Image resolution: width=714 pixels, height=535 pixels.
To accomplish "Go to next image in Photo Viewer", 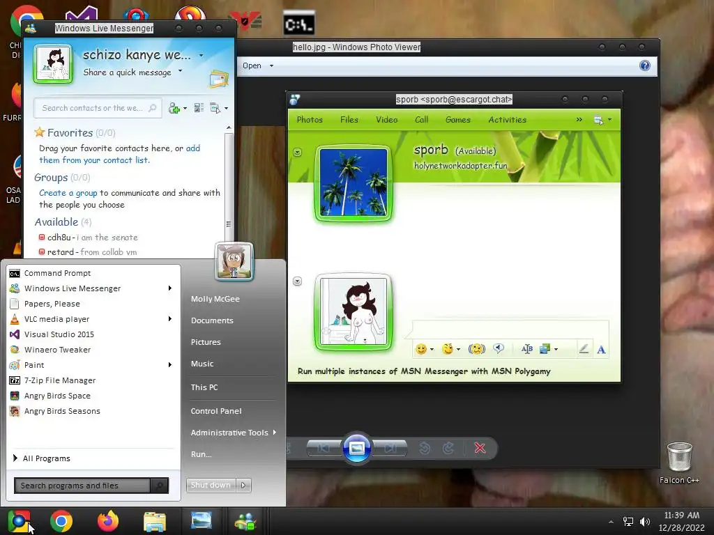I will pyautogui.click(x=390, y=448).
